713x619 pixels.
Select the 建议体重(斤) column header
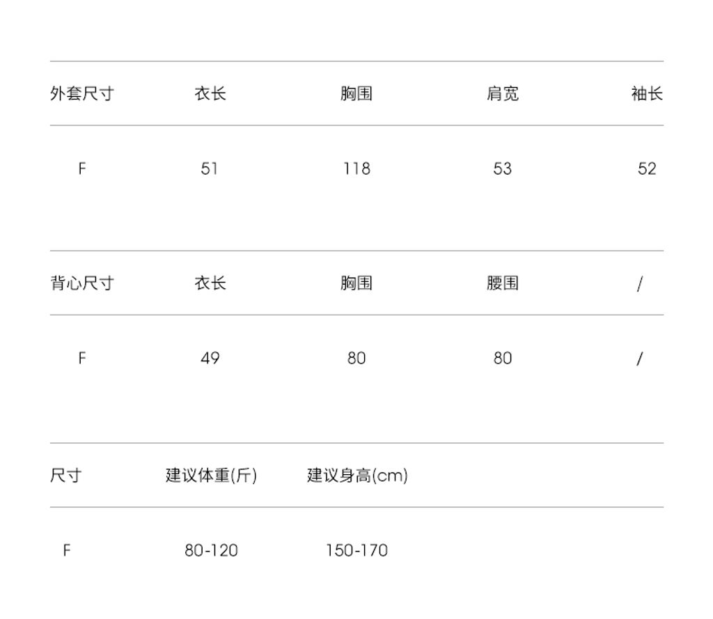click(x=211, y=476)
